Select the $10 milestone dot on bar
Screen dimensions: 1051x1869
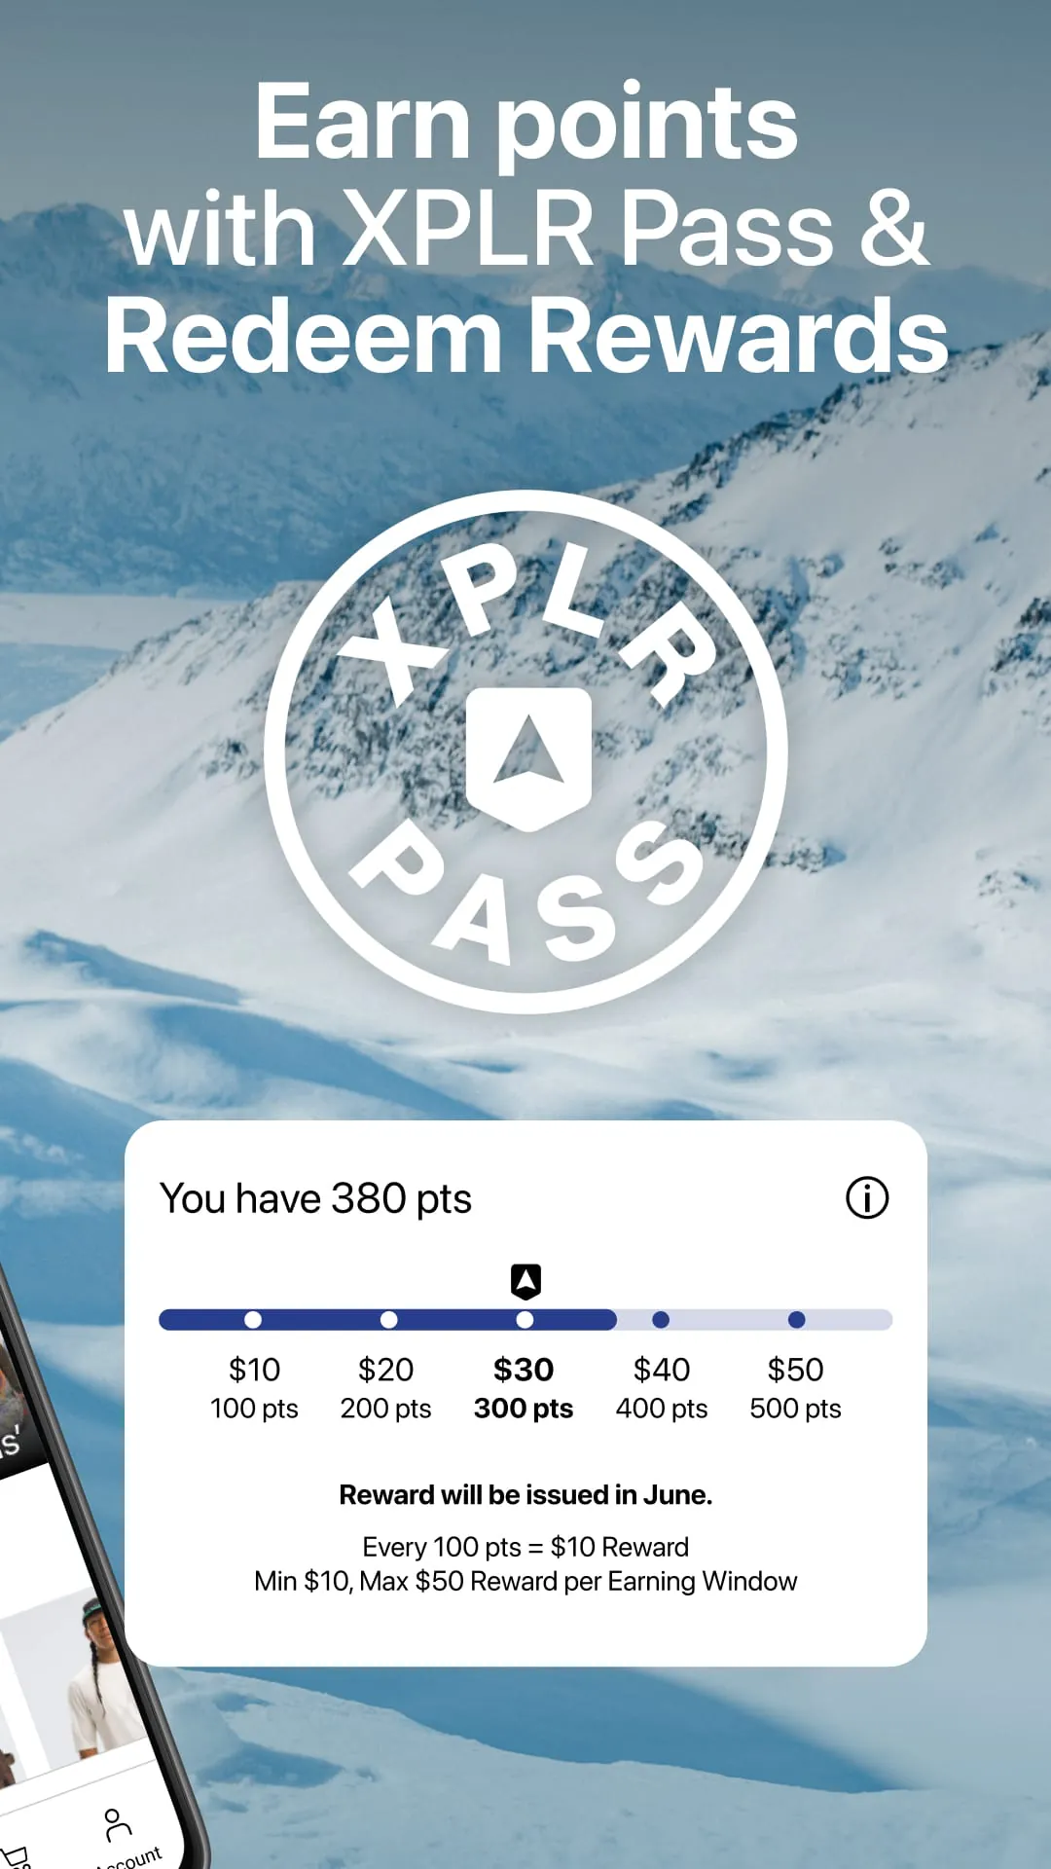pyautogui.click(x=253, y=1320)
